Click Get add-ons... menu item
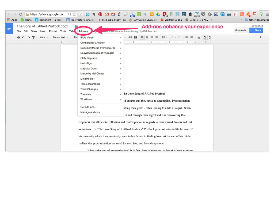 tap(101, 107)
